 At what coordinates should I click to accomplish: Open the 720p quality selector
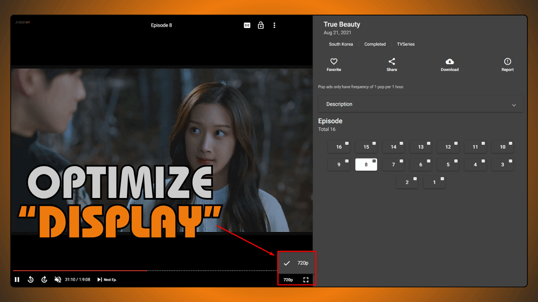click(288, 279)
